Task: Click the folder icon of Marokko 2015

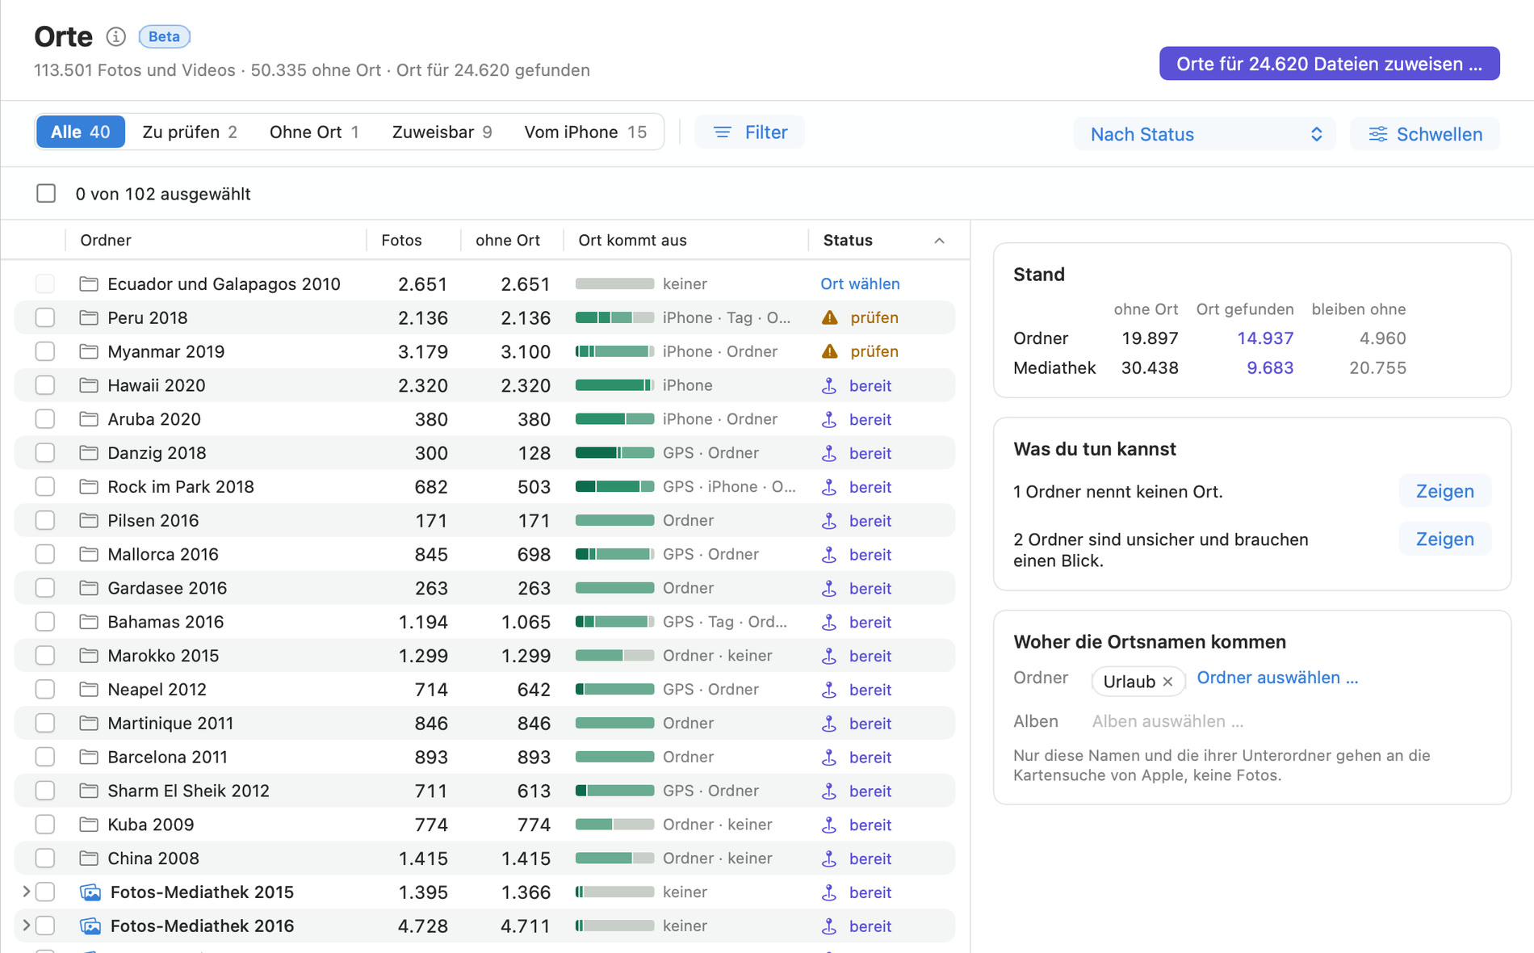Action: point(89,655)
